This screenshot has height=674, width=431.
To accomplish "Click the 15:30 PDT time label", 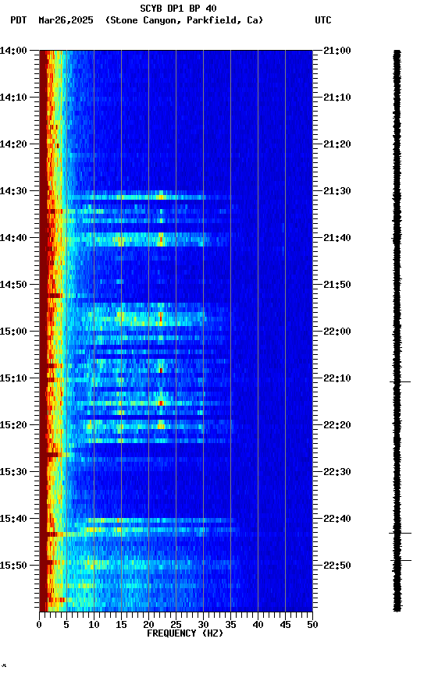I will point(13,472).
